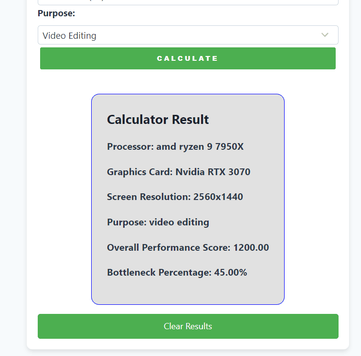Viewport: 361px width, 356px height.
Task: Click the 'Bottleneck Percentage:' label
Action: tap(159, 273)
